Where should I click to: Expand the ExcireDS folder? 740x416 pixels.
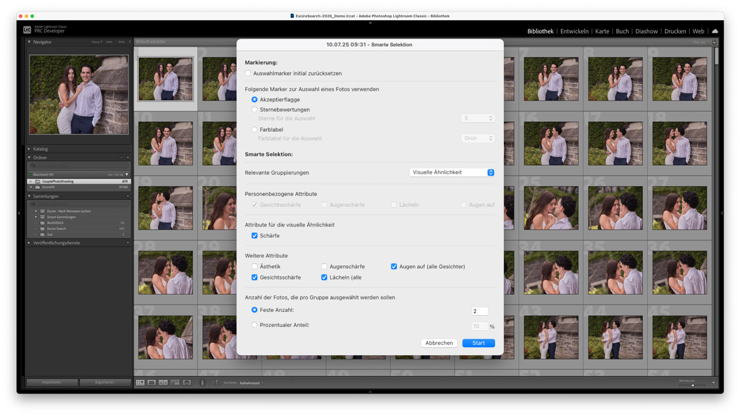(x=31, y=187)
